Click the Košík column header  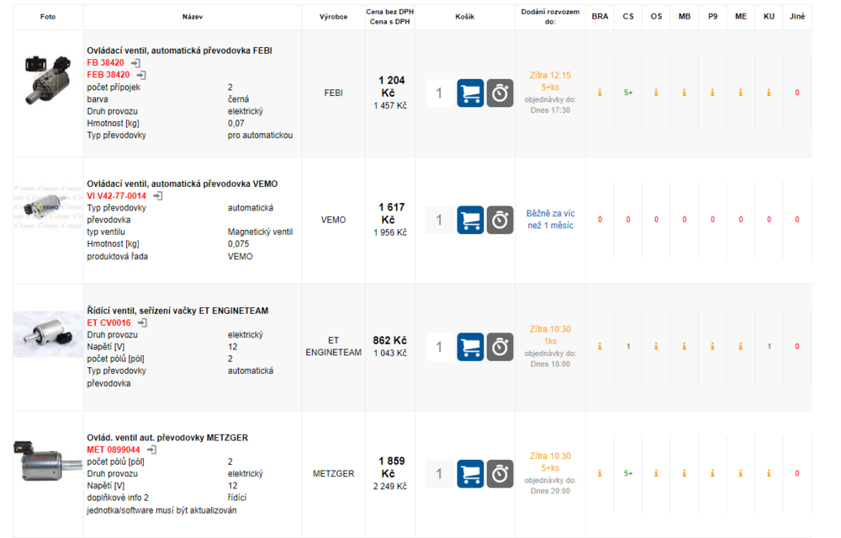pyautogui.click(x=465, y=17)
